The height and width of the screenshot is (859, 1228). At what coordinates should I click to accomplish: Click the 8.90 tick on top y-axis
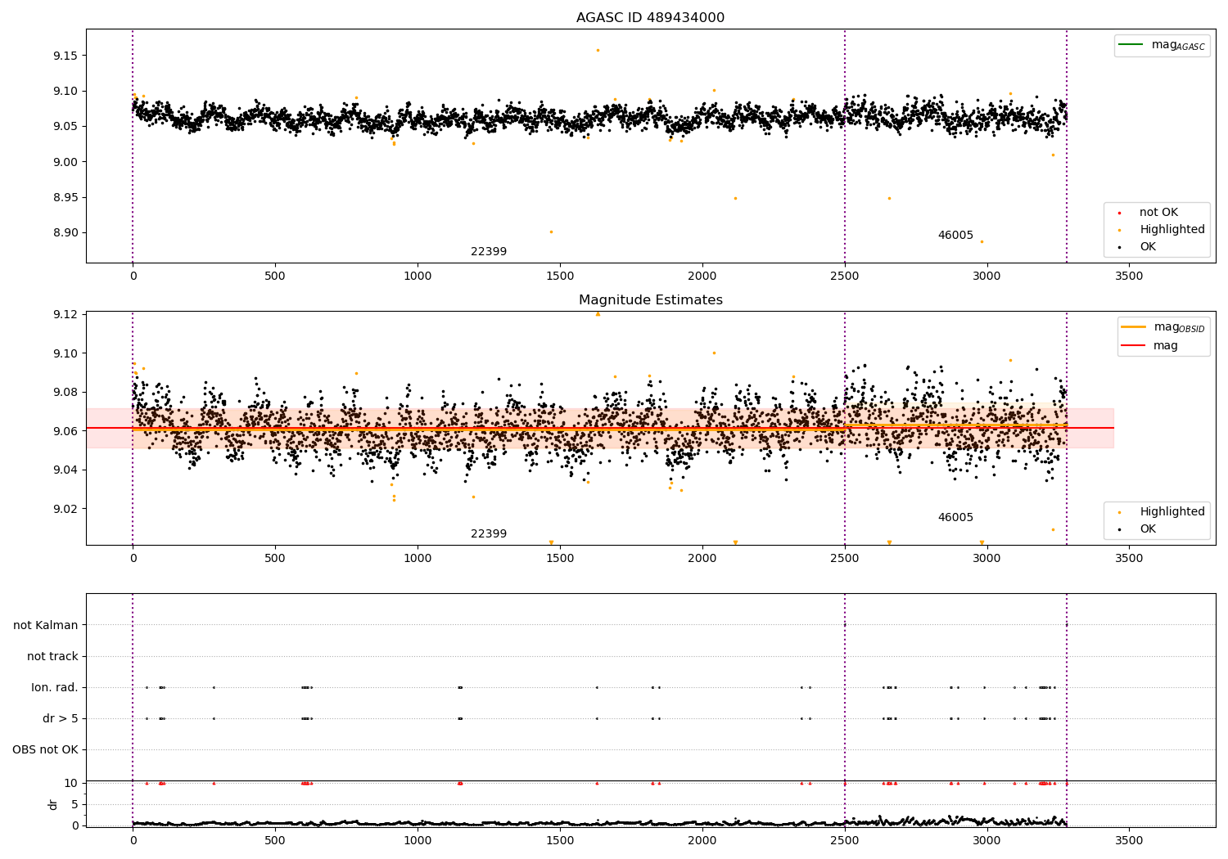[65, 233]
